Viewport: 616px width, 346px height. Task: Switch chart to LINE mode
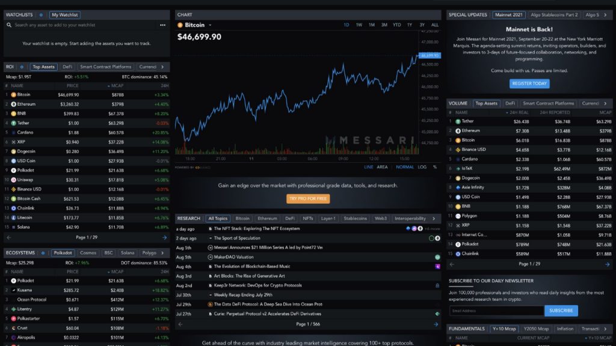369,167
